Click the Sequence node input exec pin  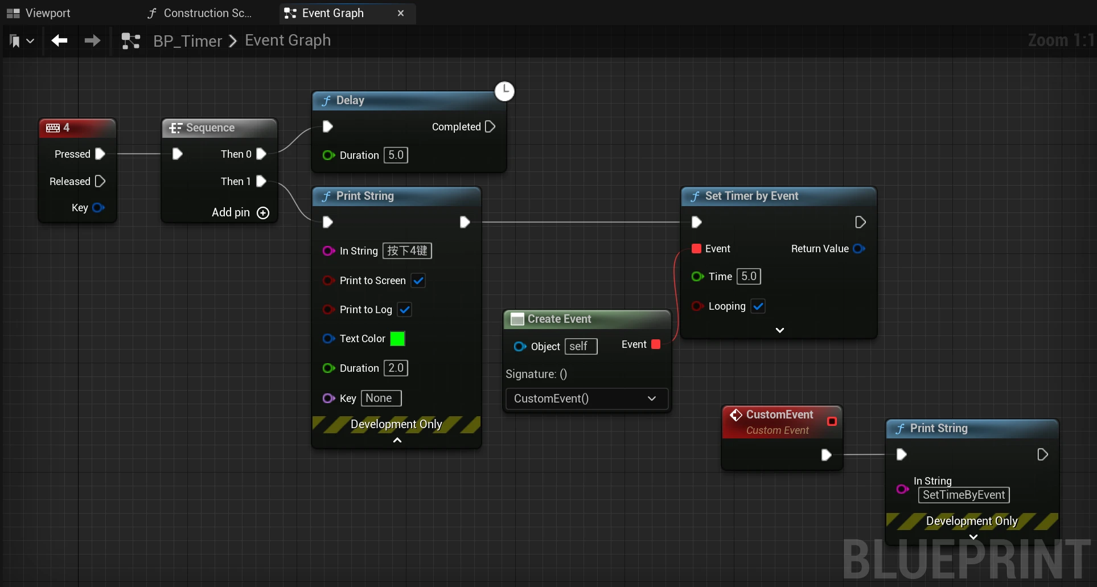pyautogui.click(x=177, y=154)
